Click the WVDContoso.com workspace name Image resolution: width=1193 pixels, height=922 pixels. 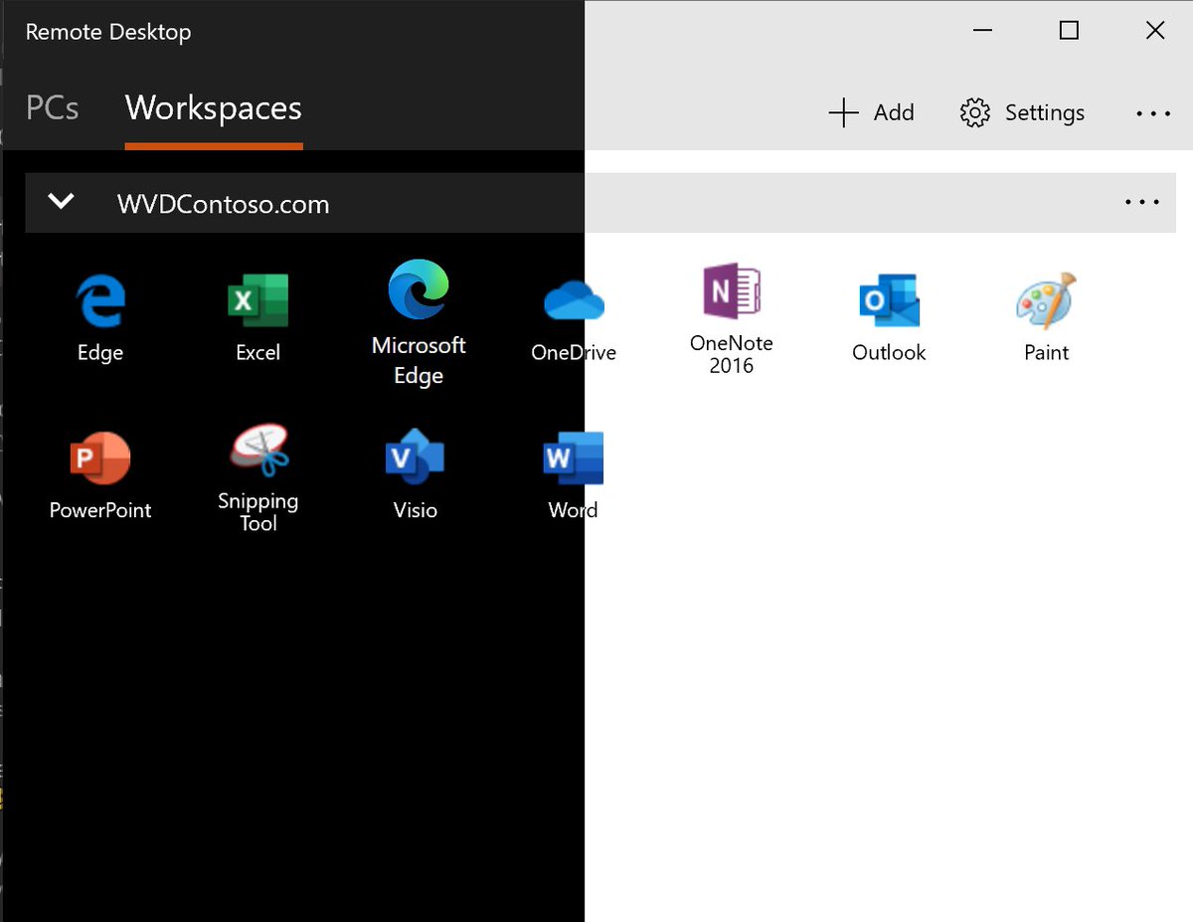[x=223, y=205]
